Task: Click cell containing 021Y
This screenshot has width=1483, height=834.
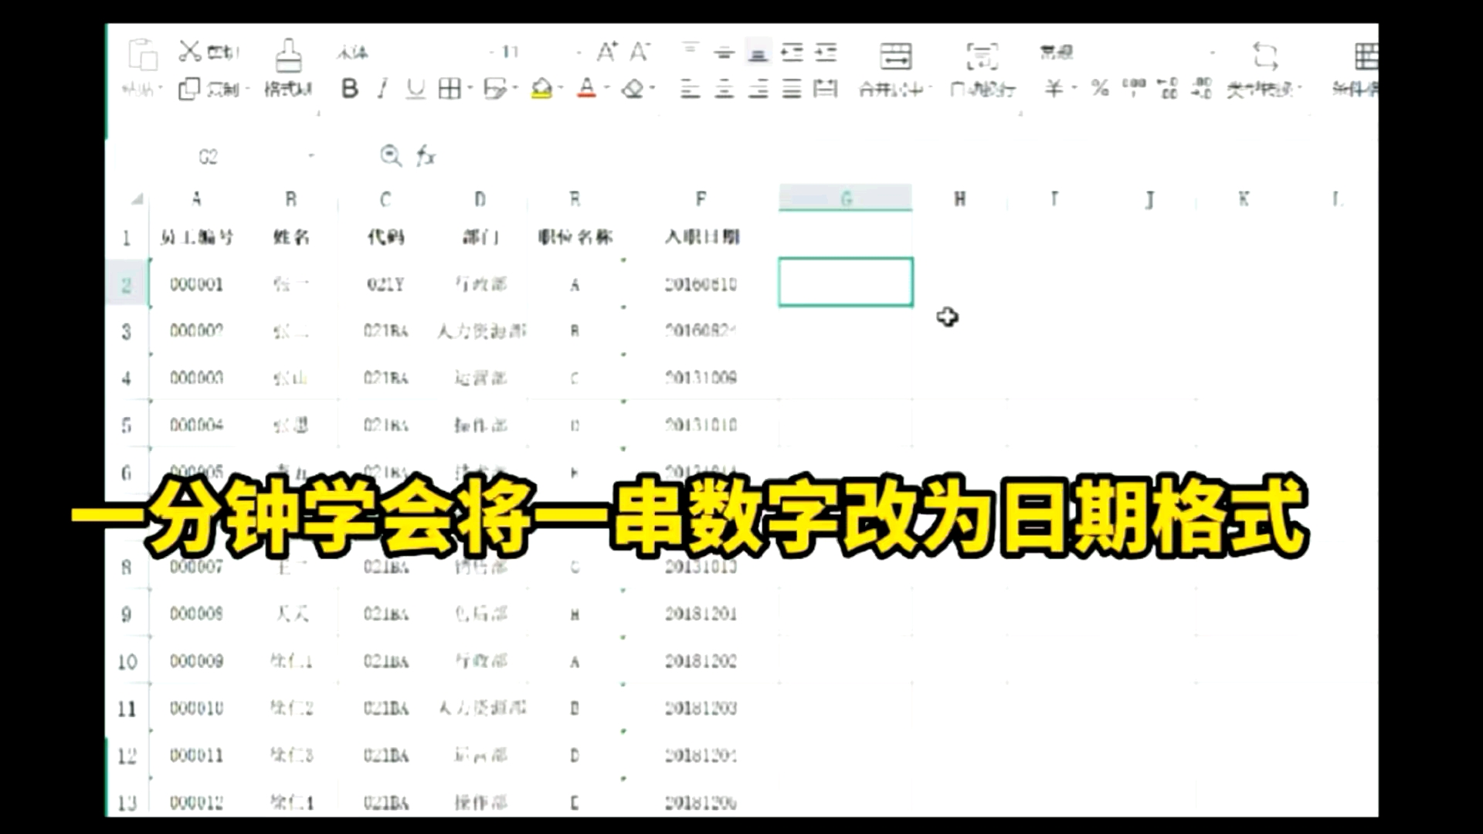Action: [x=385, y=284]
